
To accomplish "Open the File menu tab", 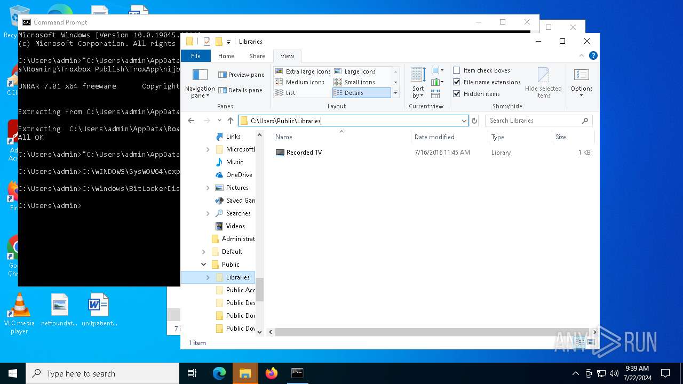I will pyautogui.click(x=196, y=56).
